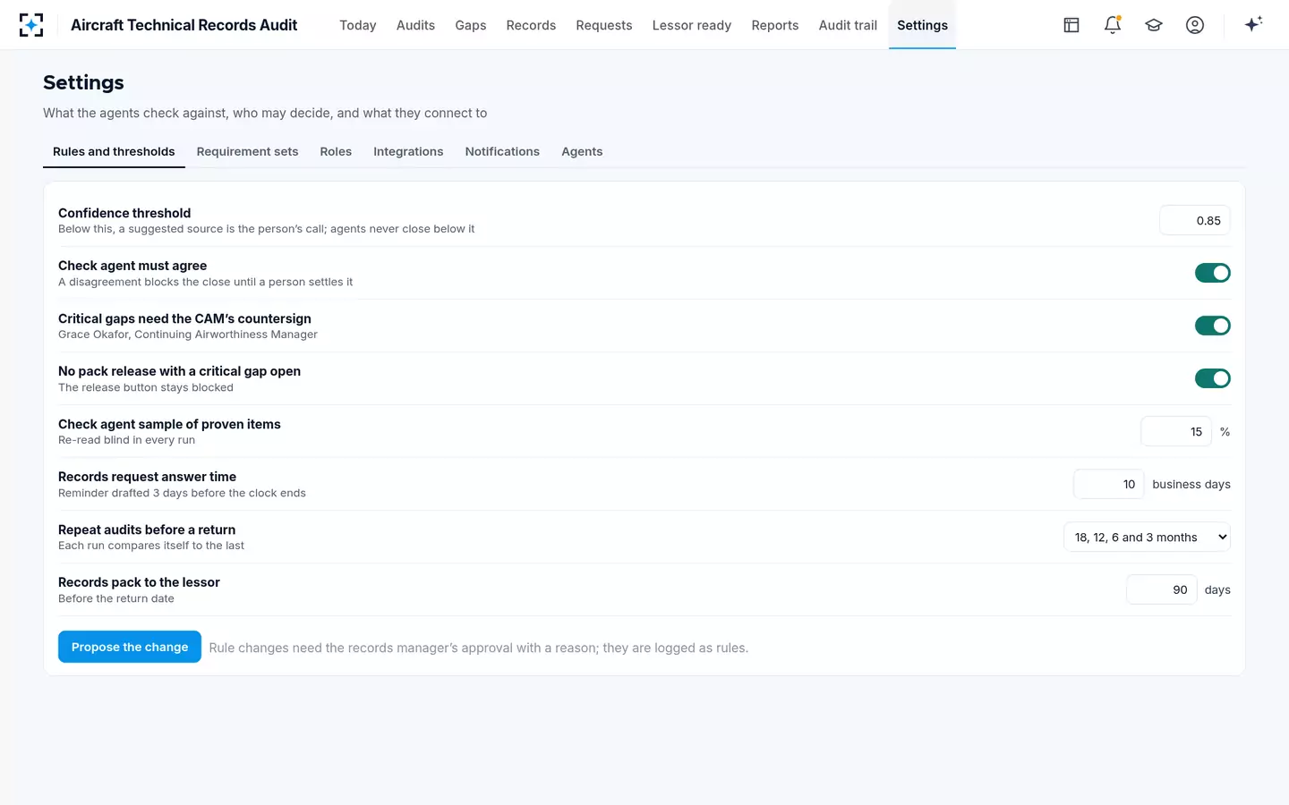Image resolution: width=1289 pixels, height=805 pixels.
Task: Click the 'The release button stays blocked' text
Action: (146, 387)
